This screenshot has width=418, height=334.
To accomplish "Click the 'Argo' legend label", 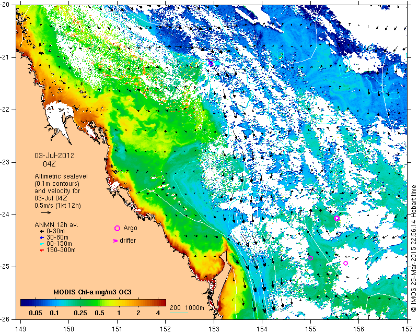I will click(130, 228).
